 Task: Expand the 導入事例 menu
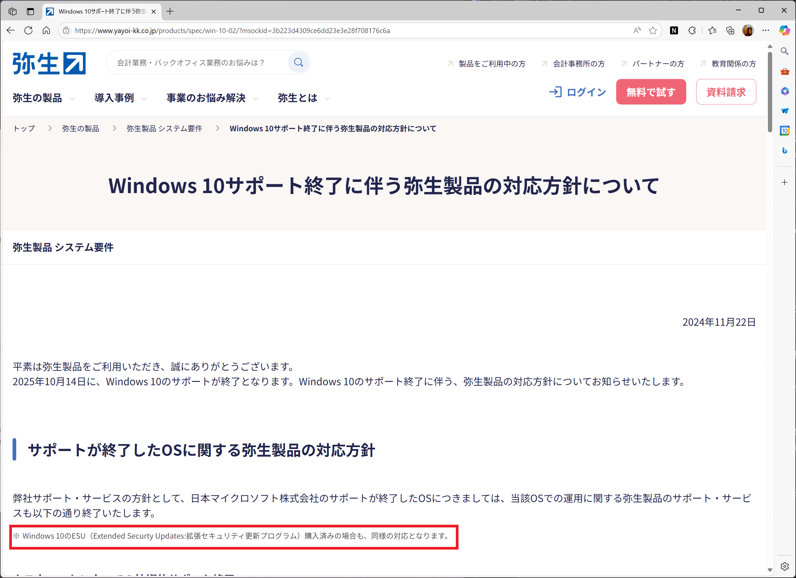pyautogui.click(x=120, y=98)
